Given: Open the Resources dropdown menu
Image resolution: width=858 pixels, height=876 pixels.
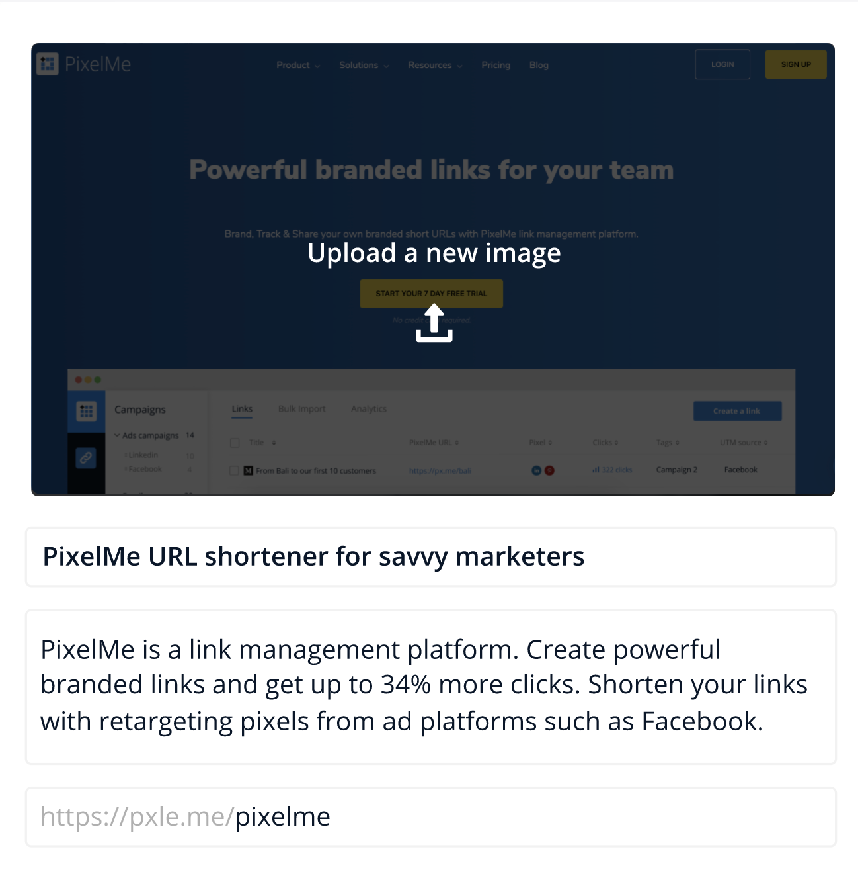Looking at the screenshot, I should (435, 65).
